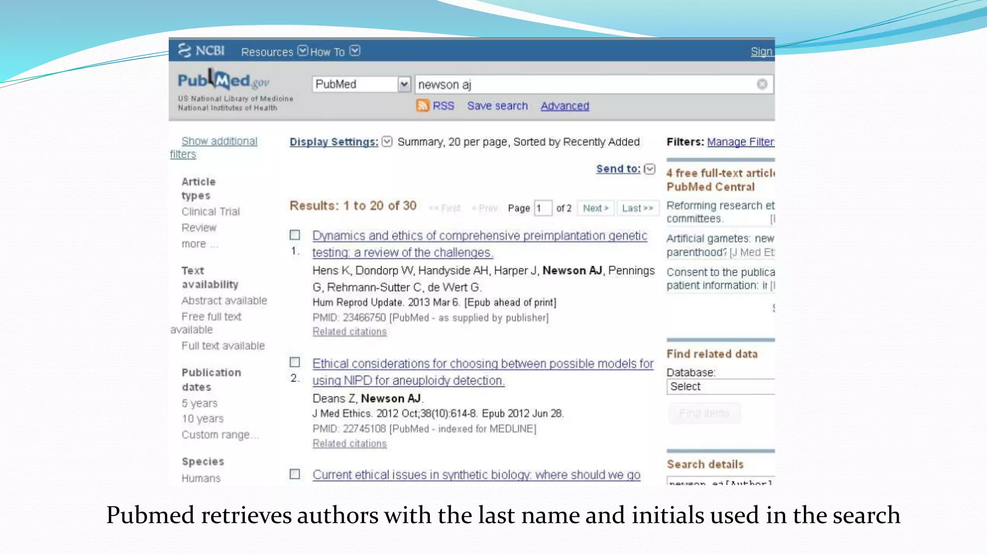Screen dimensions: 987x555
Task: Open Dynamics and ethics of comprehensive preimplantation article
Action: point(480,244)
